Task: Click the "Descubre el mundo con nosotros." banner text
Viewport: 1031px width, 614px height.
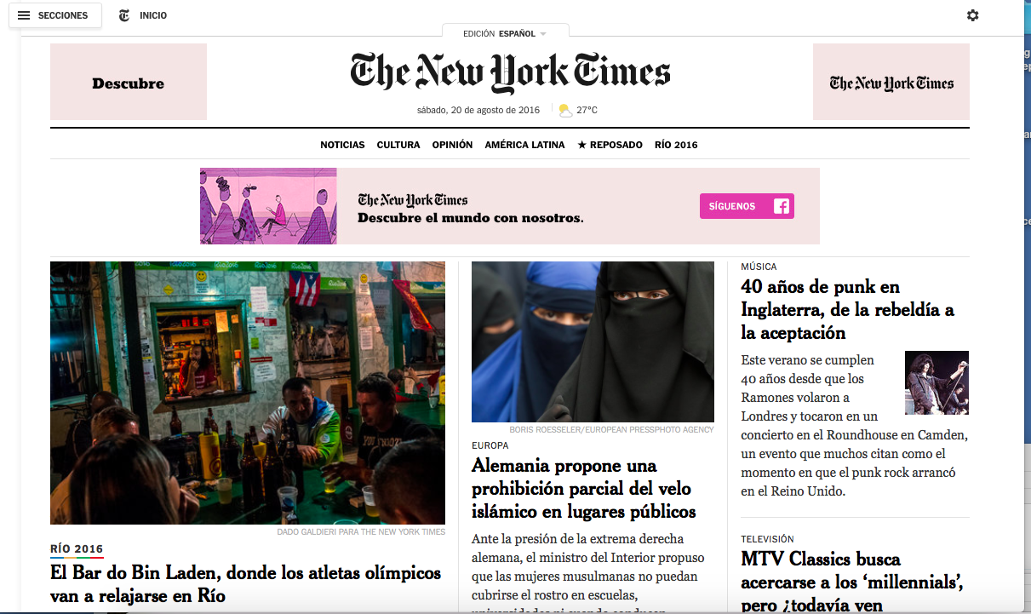Action: coord(471,218)
